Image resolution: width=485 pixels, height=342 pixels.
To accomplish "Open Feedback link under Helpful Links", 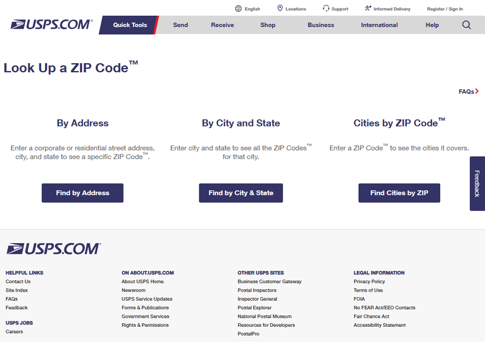I will (x=17, y=307).
